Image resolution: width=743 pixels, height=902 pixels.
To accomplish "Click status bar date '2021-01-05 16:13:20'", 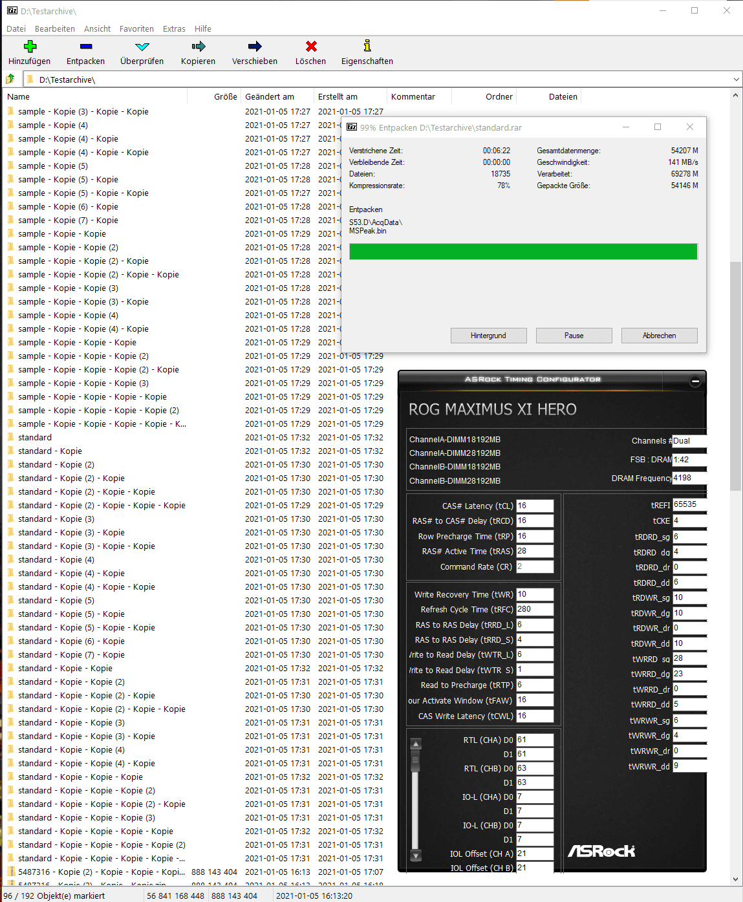I will 316,896.
